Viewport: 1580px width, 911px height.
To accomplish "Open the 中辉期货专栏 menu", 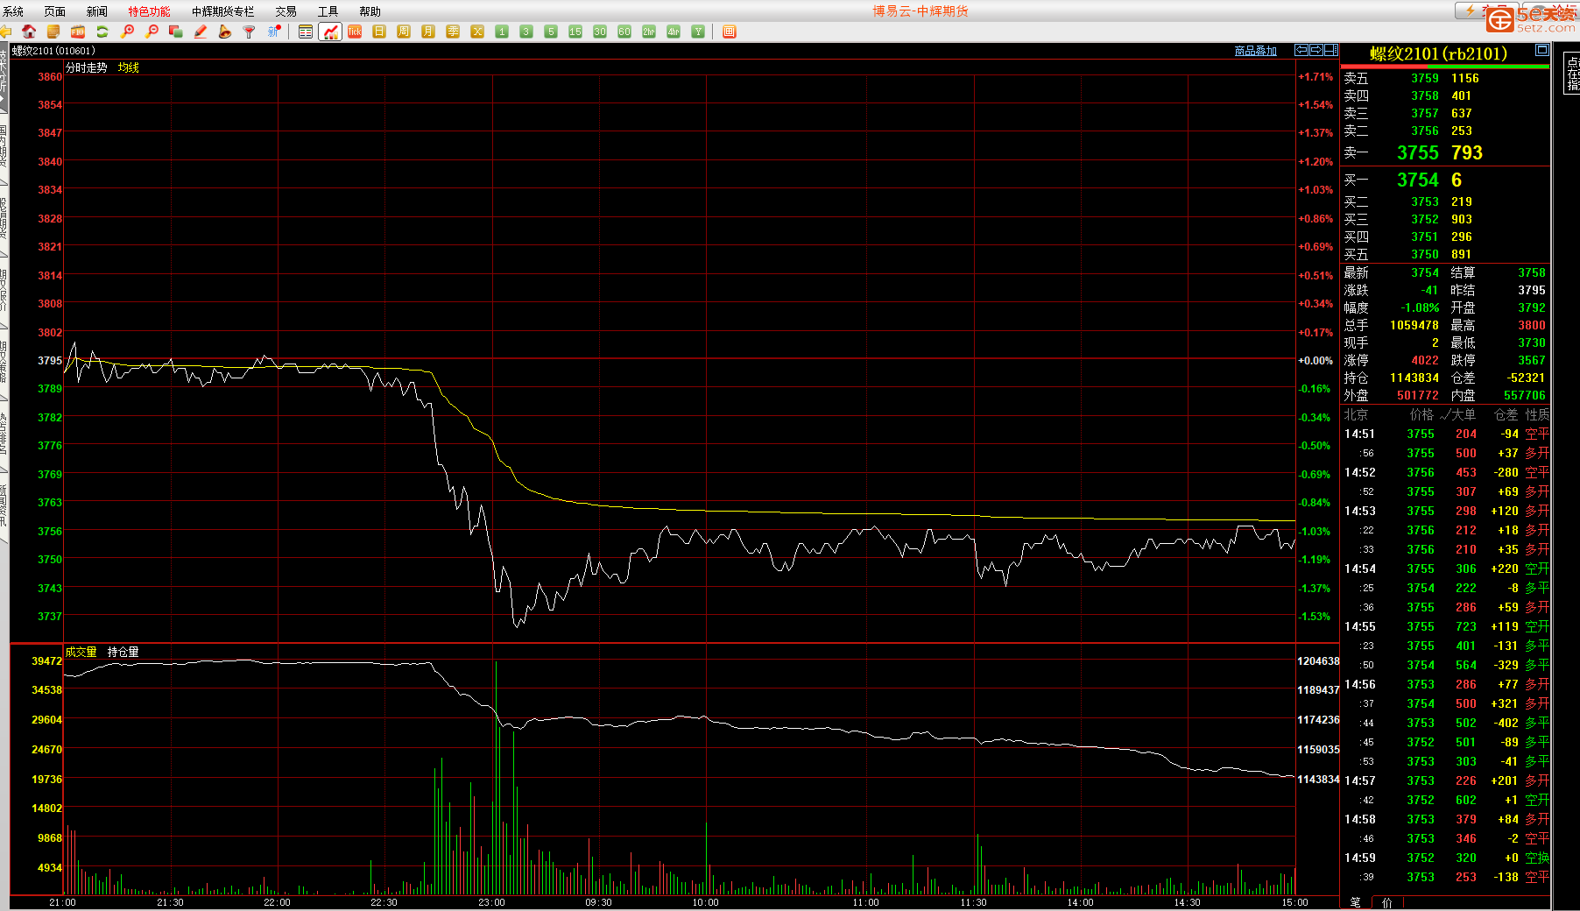I will coord(223,11).
